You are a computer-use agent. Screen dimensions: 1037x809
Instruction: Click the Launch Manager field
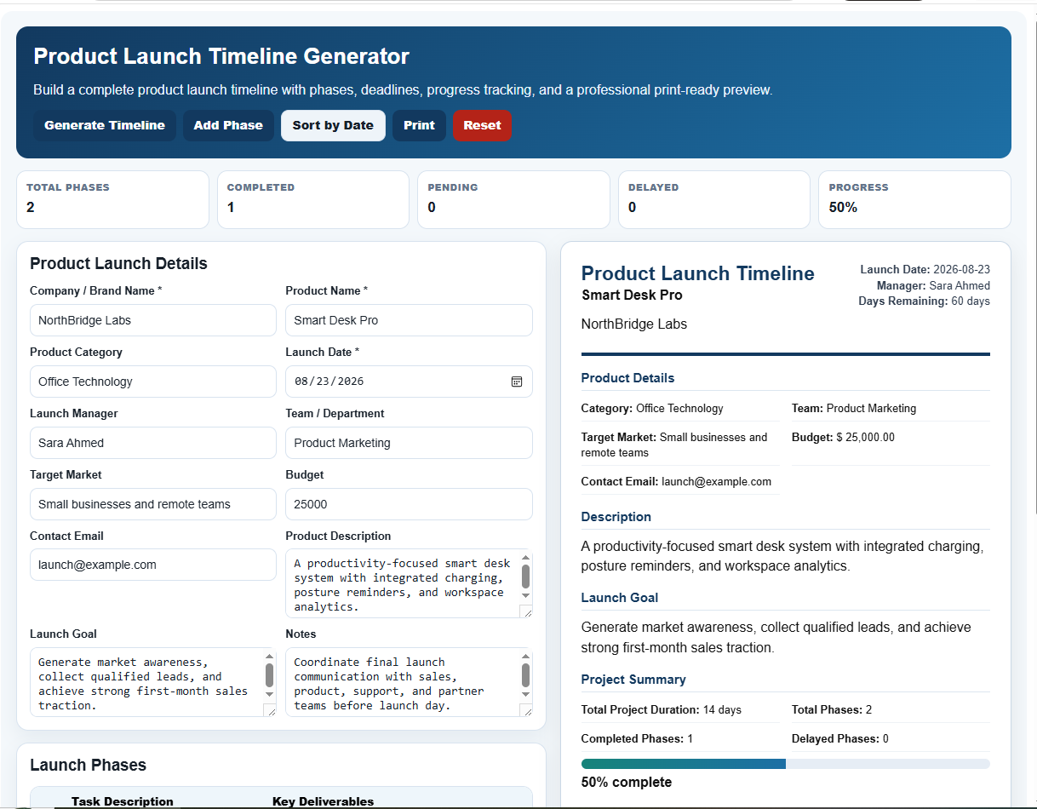(153, 443)
